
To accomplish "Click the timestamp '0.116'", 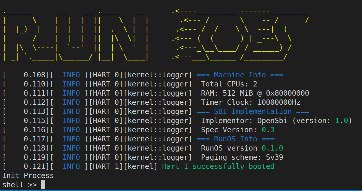I will click(34, 130).
